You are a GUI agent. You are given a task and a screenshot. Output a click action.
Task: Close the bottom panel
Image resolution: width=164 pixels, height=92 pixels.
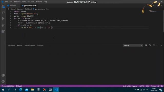161,45
